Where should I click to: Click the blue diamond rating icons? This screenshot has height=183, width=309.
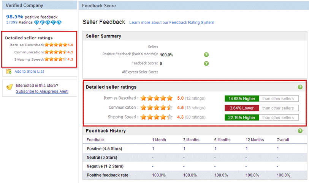click(48, 22)
